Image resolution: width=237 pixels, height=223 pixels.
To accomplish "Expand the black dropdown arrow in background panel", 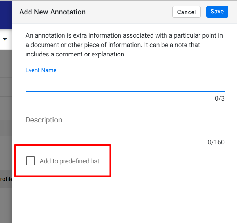I will tap(5, 39).
